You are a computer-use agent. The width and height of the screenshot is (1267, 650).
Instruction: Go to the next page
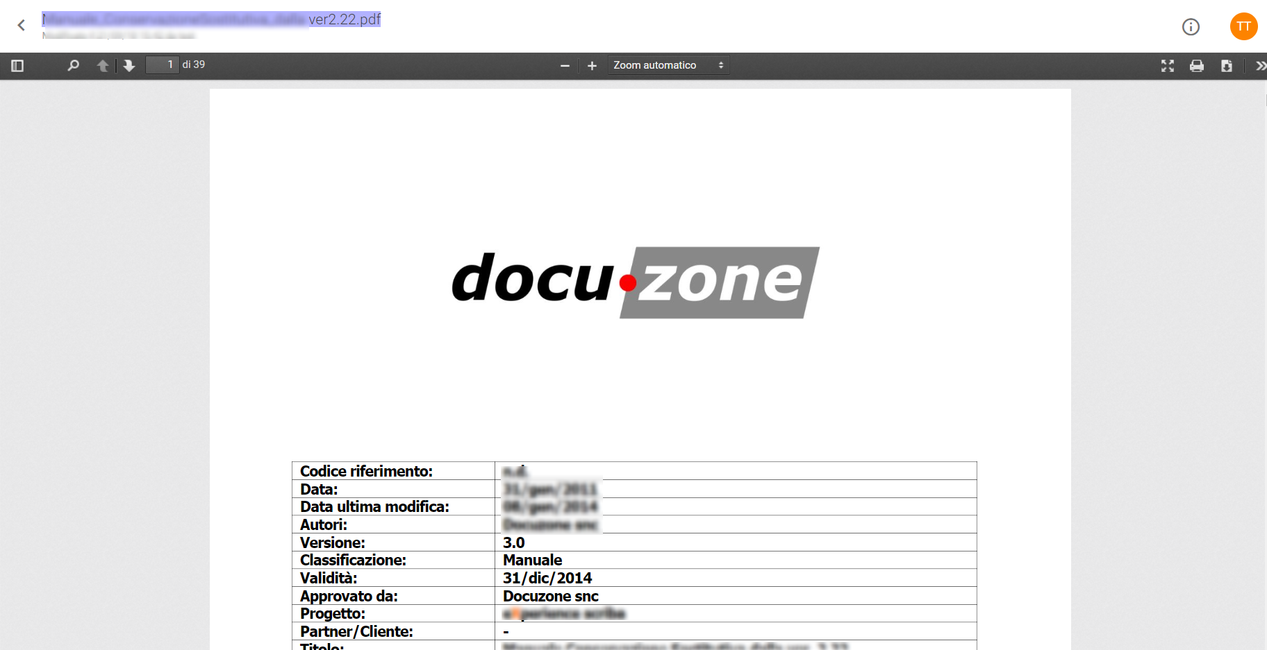tap(129, 66)
